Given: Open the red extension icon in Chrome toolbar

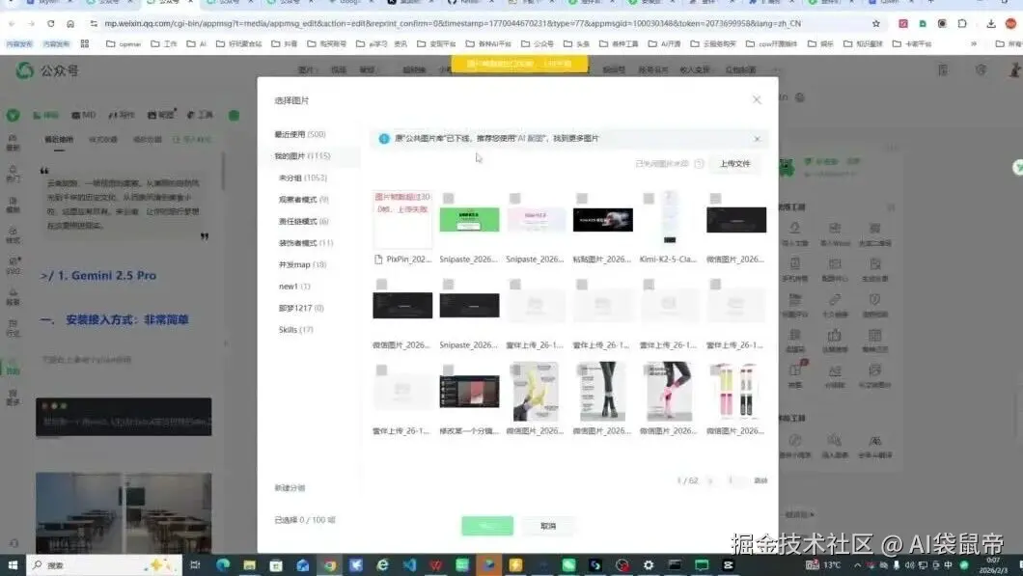Looking at the screenshot, I should tap(903, 23).
